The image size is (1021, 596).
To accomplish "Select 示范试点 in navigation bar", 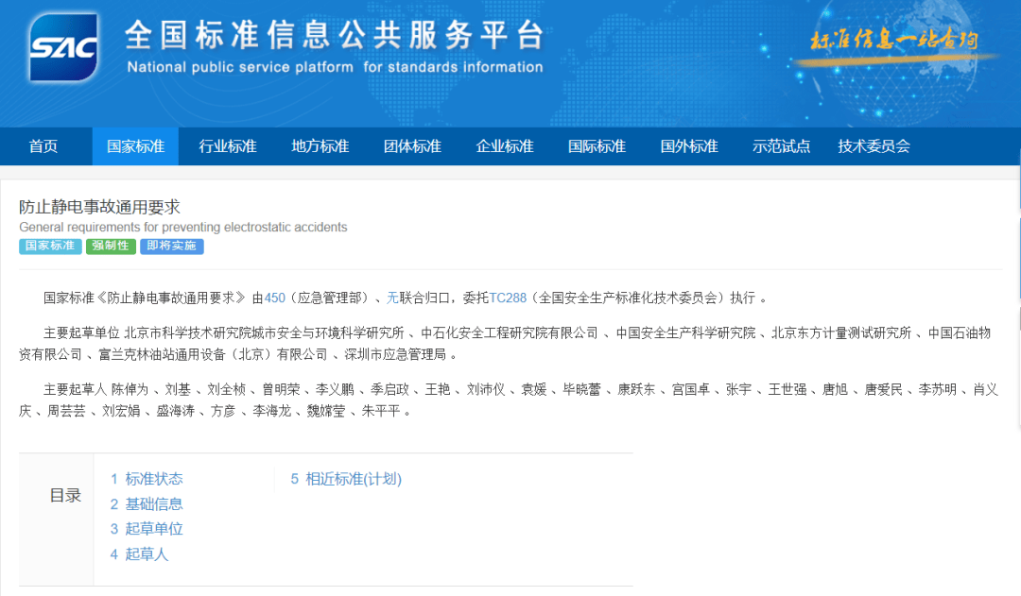I will [781, 146].
